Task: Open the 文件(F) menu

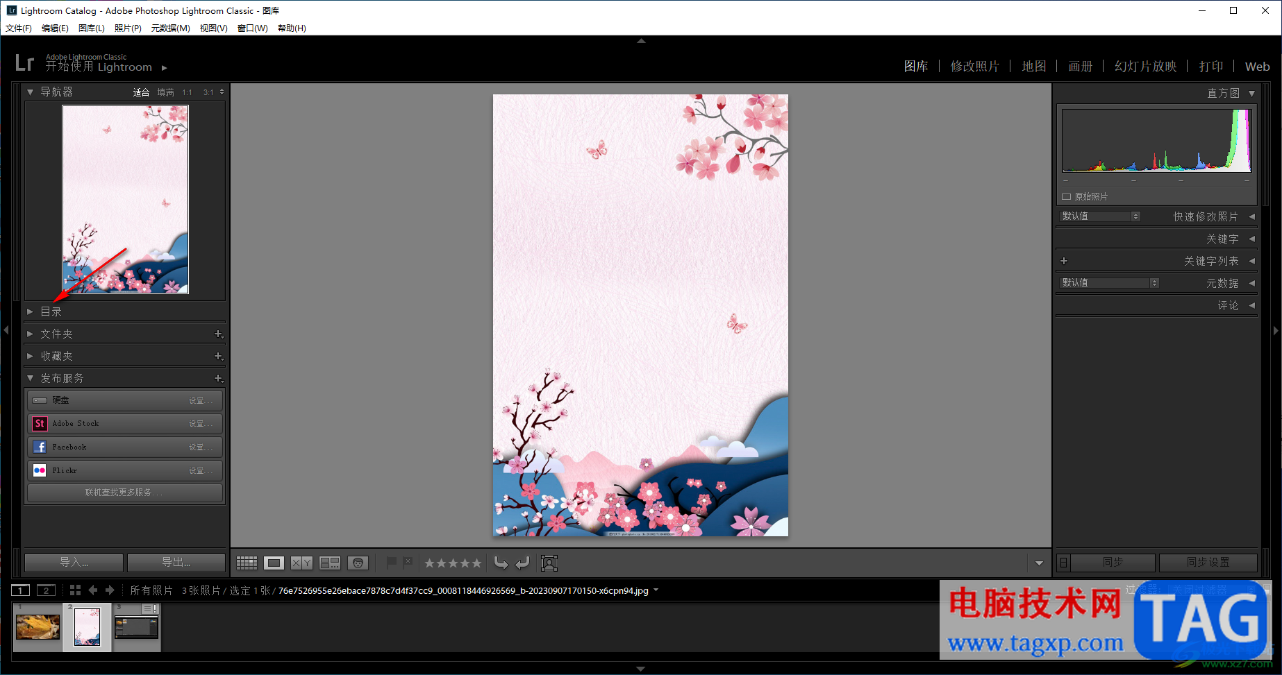Action: [x=19, y=28]
